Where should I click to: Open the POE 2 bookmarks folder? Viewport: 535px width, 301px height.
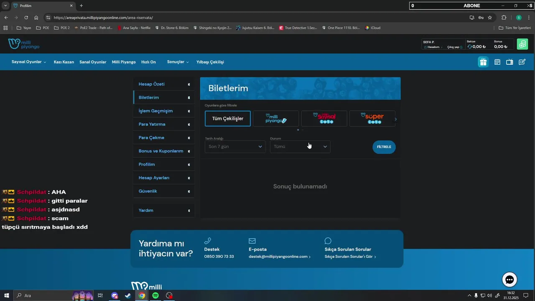[x=62, y=28]
